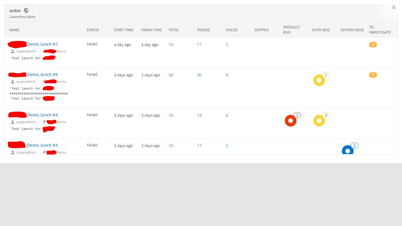402x226 pixels.
Task: Open failed count 6 for Demo_lunch #4
Action: pos(227,116)
